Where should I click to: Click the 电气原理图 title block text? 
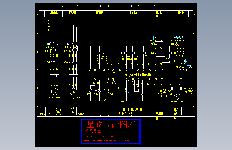tap(132, 109)
